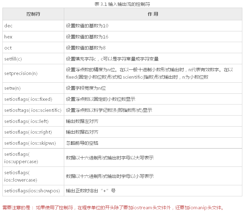246x212 pixels.
Task: Click the hex manipulator cell
Action: coord(9,37)
